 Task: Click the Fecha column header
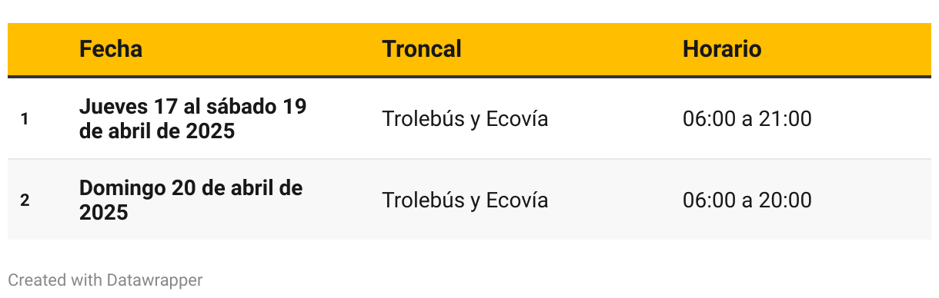click(111, 49)
